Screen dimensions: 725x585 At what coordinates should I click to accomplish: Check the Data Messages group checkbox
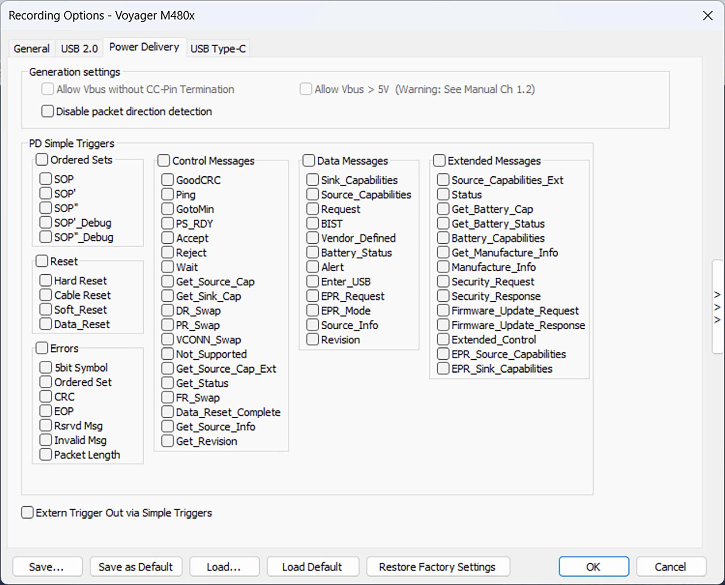[309, 160]
